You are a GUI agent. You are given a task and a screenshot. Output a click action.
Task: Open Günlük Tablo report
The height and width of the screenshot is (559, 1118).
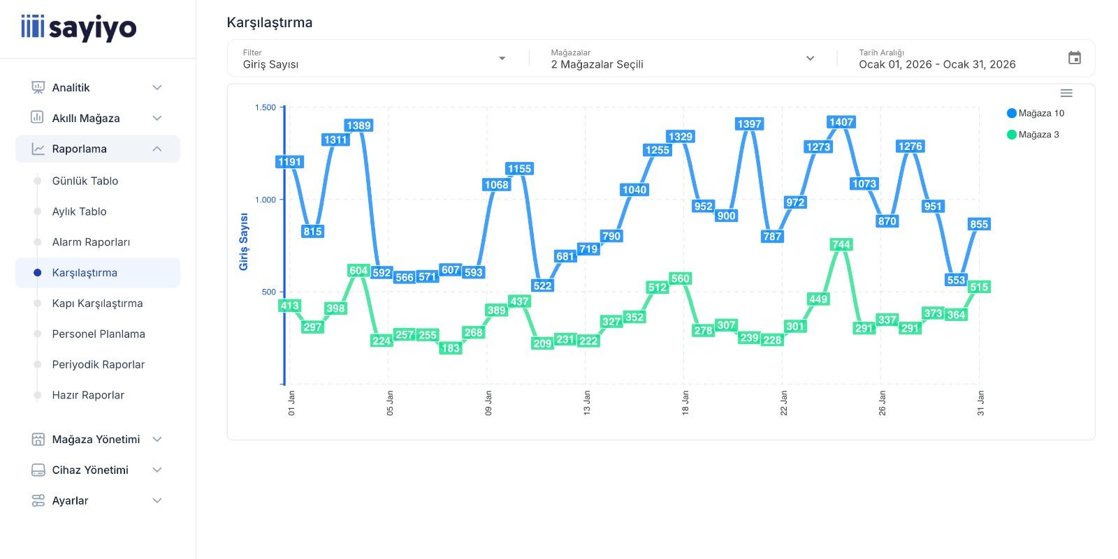pos(85,181)
